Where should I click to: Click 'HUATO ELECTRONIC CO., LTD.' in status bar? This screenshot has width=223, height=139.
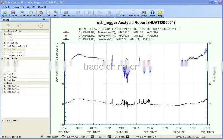point(191,137)
